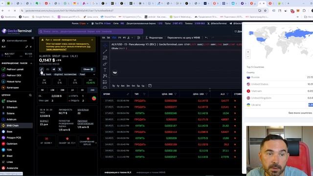
Task: Open the Рынок dropdown in top bar
Action: tap(80, 23)
